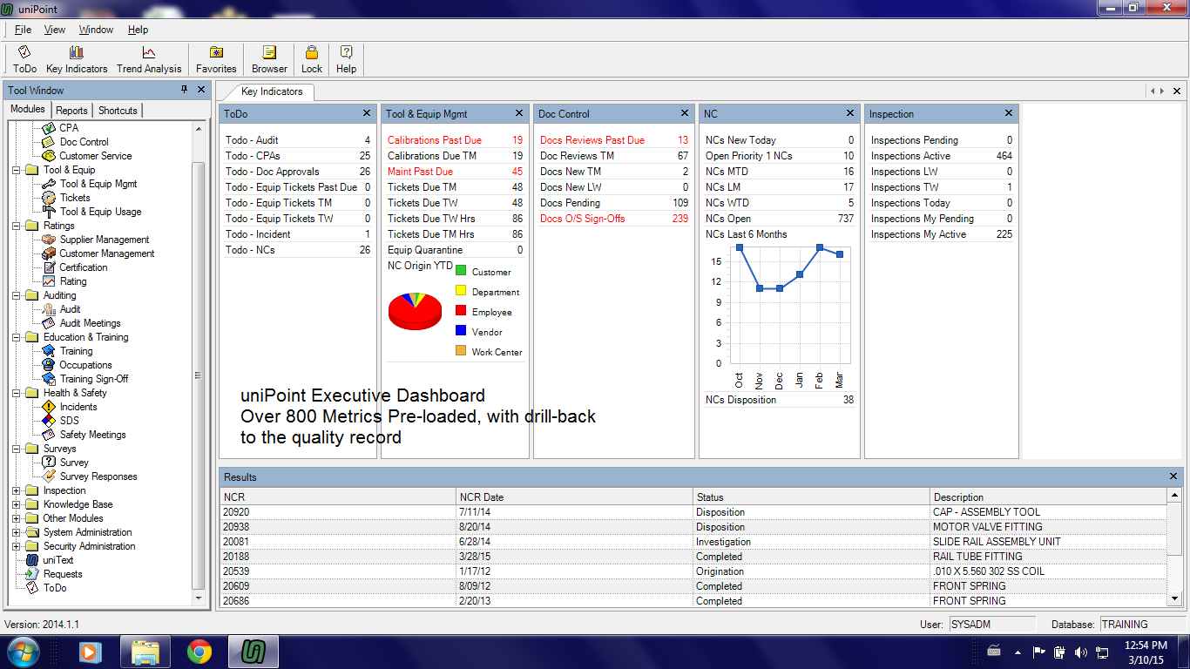
Task: Sort results by Status column
Action: (811, 497)
